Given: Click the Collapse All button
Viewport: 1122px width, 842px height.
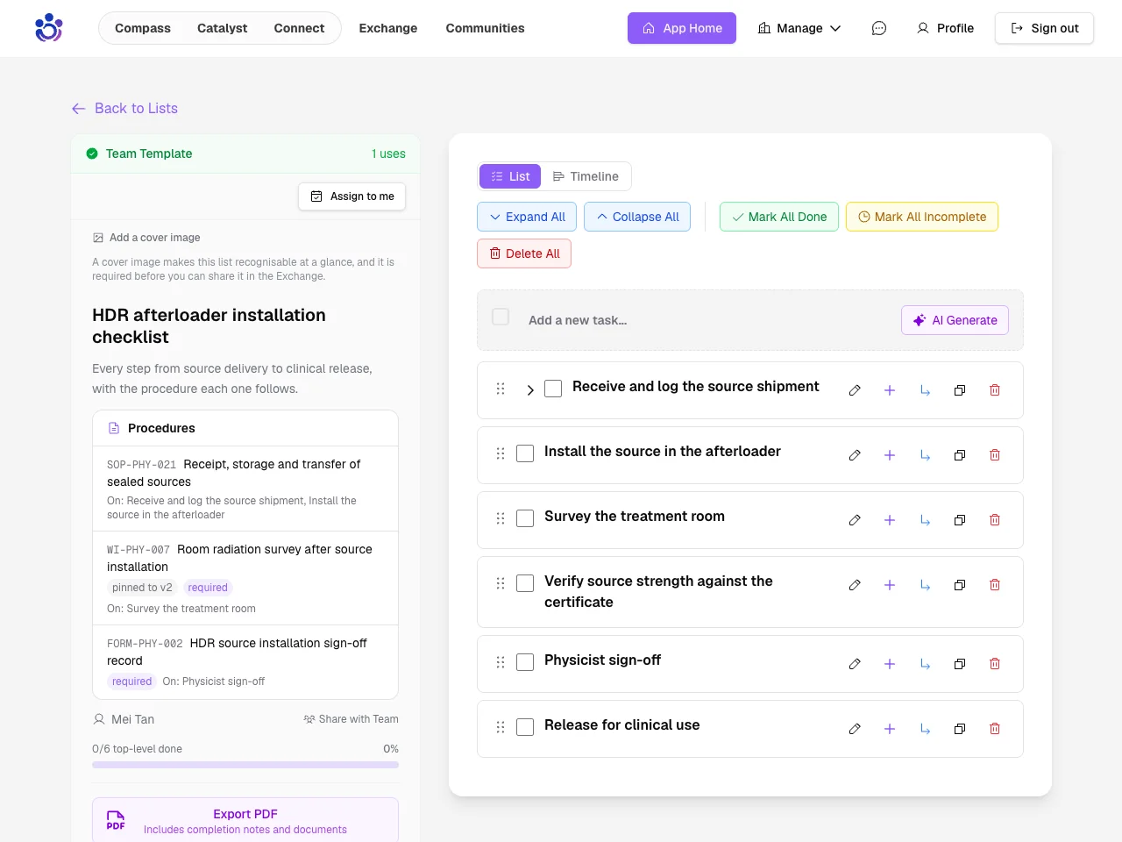Looking at the screenshot, I should [637, 217].
